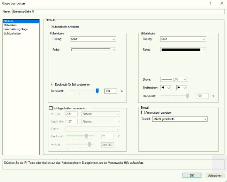Viewport: 227px width, 182px height.
Task: Confirm with the OK button
Action: [192, 175]
